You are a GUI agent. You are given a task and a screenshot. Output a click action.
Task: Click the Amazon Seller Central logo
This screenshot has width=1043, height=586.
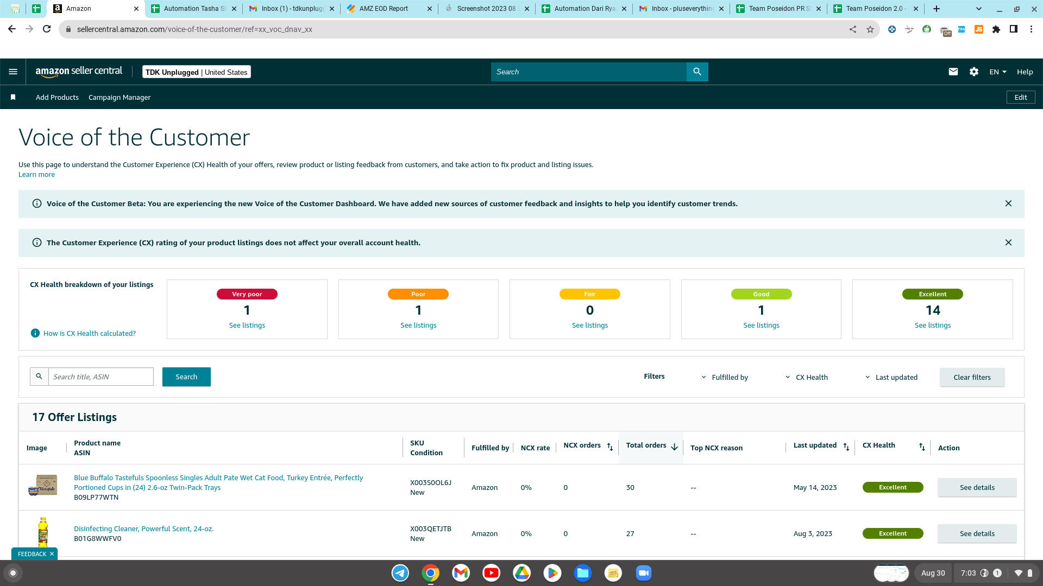click(79, 72)
